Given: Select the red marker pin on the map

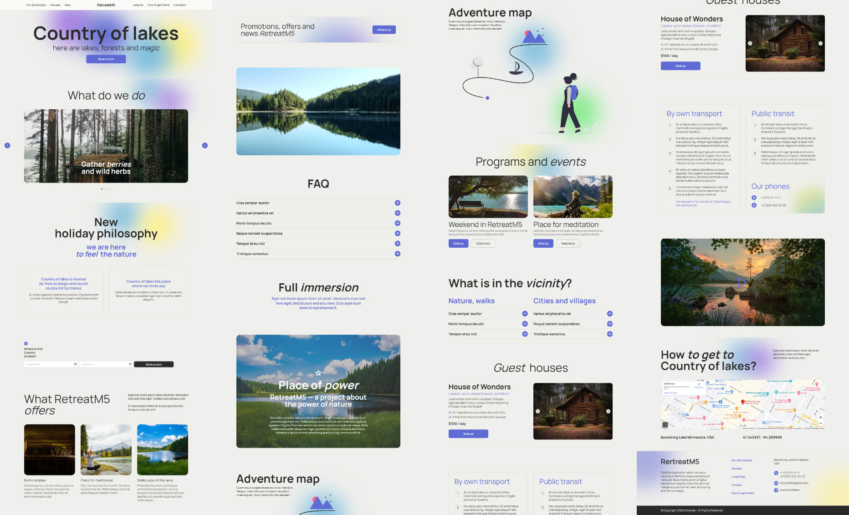Looking at the screenshot, I should point(743,403).
